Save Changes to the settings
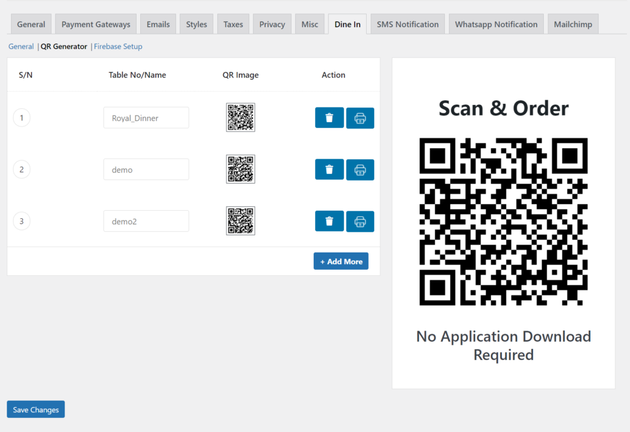 (x=36, y=410)
